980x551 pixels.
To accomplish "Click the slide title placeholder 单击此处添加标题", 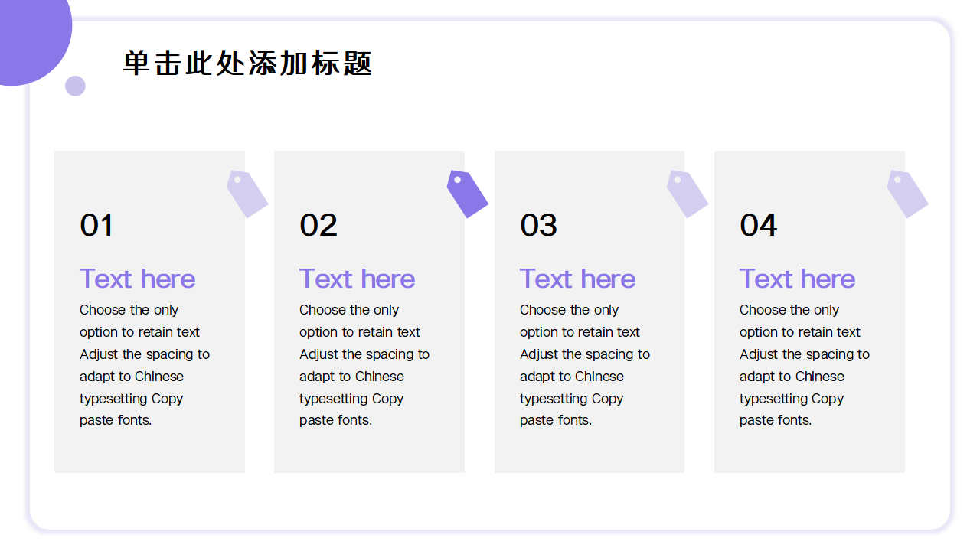I will (247, 64).
